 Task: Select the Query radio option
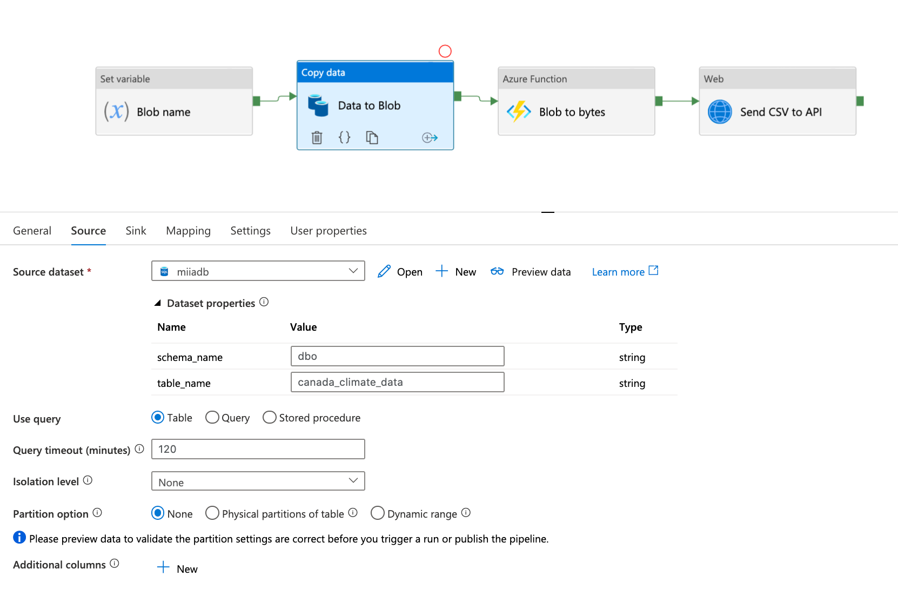[x=212, y=418]
